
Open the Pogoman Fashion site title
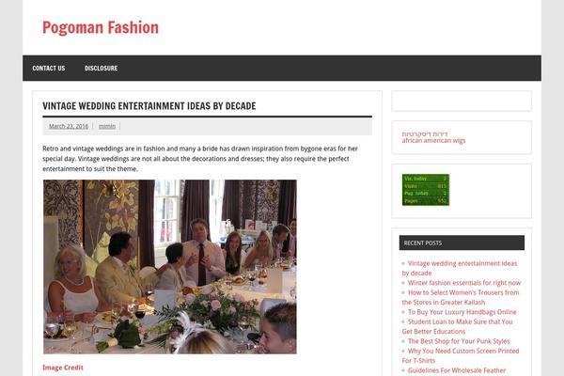[101, 27]
